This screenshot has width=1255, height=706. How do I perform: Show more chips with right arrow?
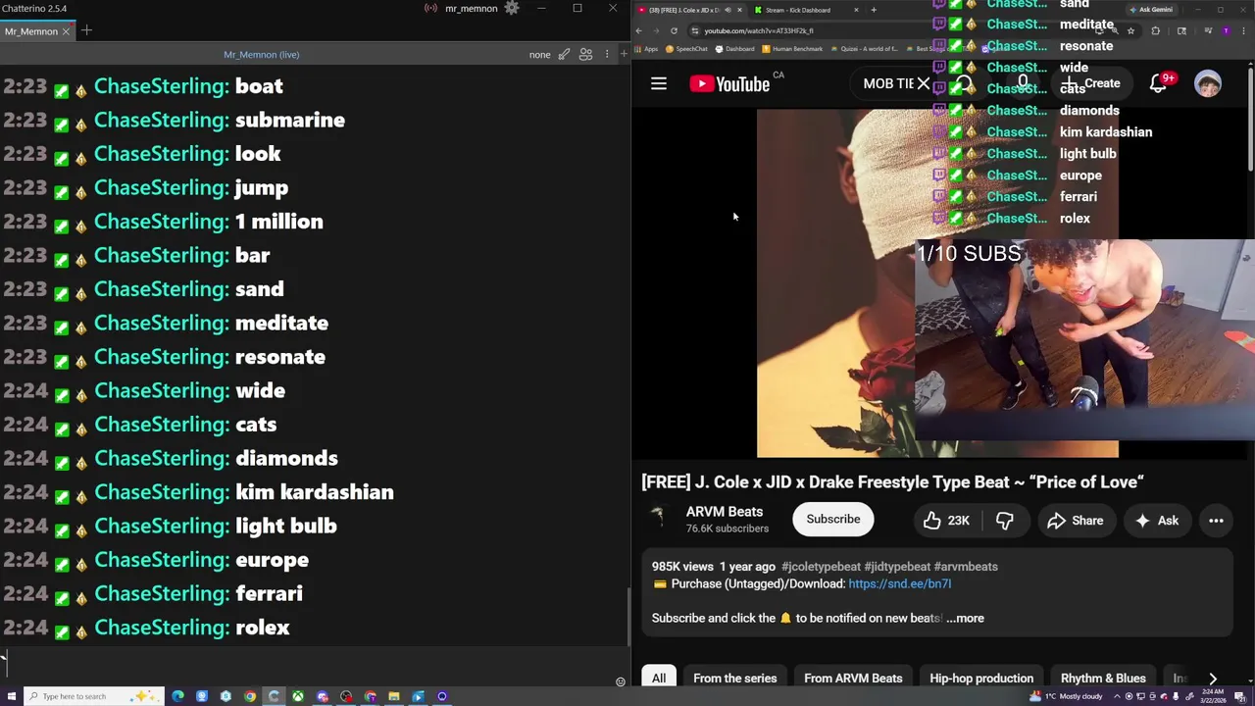coord(1213,679)
